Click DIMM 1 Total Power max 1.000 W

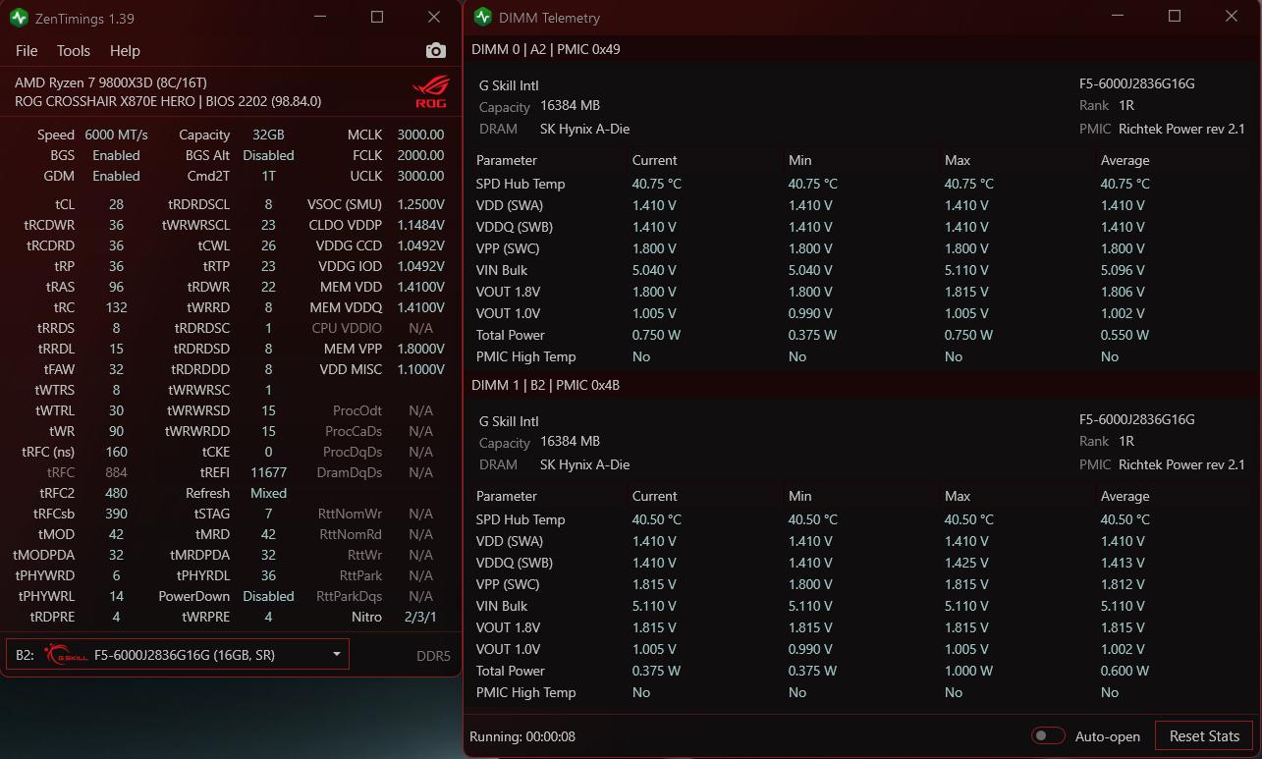(968, 671)
